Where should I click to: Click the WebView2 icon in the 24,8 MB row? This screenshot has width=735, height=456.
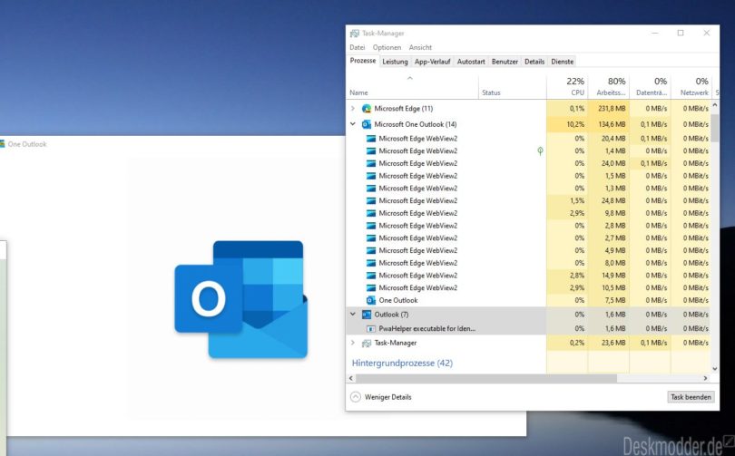click(371, 201)
